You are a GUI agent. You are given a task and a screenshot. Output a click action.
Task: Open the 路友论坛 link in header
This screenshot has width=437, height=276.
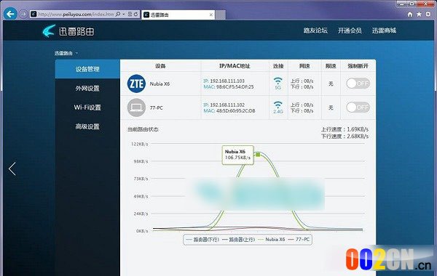[315, 31]
